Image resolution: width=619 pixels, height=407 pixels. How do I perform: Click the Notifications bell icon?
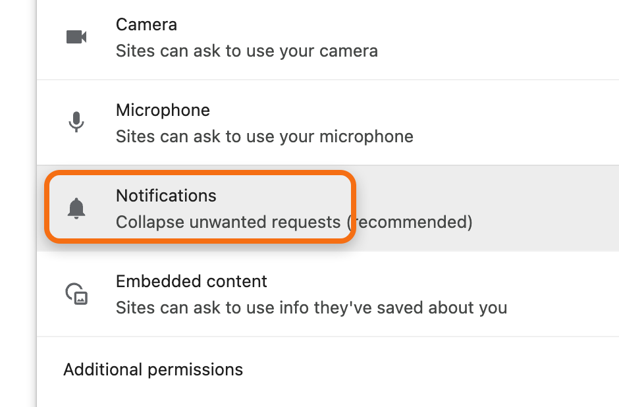(x=76, y=208)
